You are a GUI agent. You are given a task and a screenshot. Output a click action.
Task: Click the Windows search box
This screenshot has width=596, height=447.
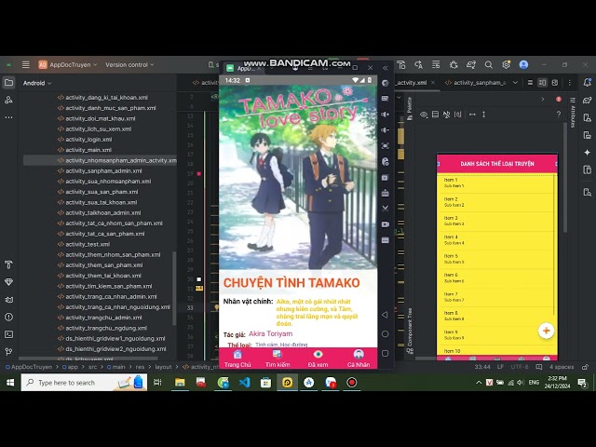point(84,383)
